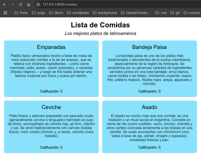Open the background bookmark folder
The width and height of the screenshot is (201, 160).
point(105,13)
